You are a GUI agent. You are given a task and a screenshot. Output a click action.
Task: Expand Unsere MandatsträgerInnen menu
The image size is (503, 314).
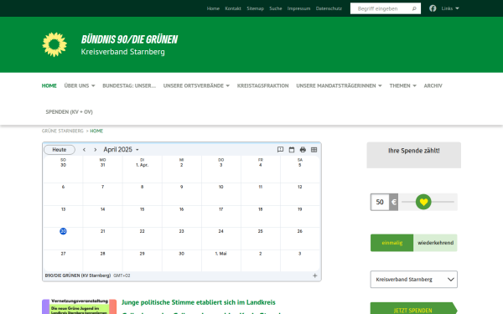(x=339, y=85)
